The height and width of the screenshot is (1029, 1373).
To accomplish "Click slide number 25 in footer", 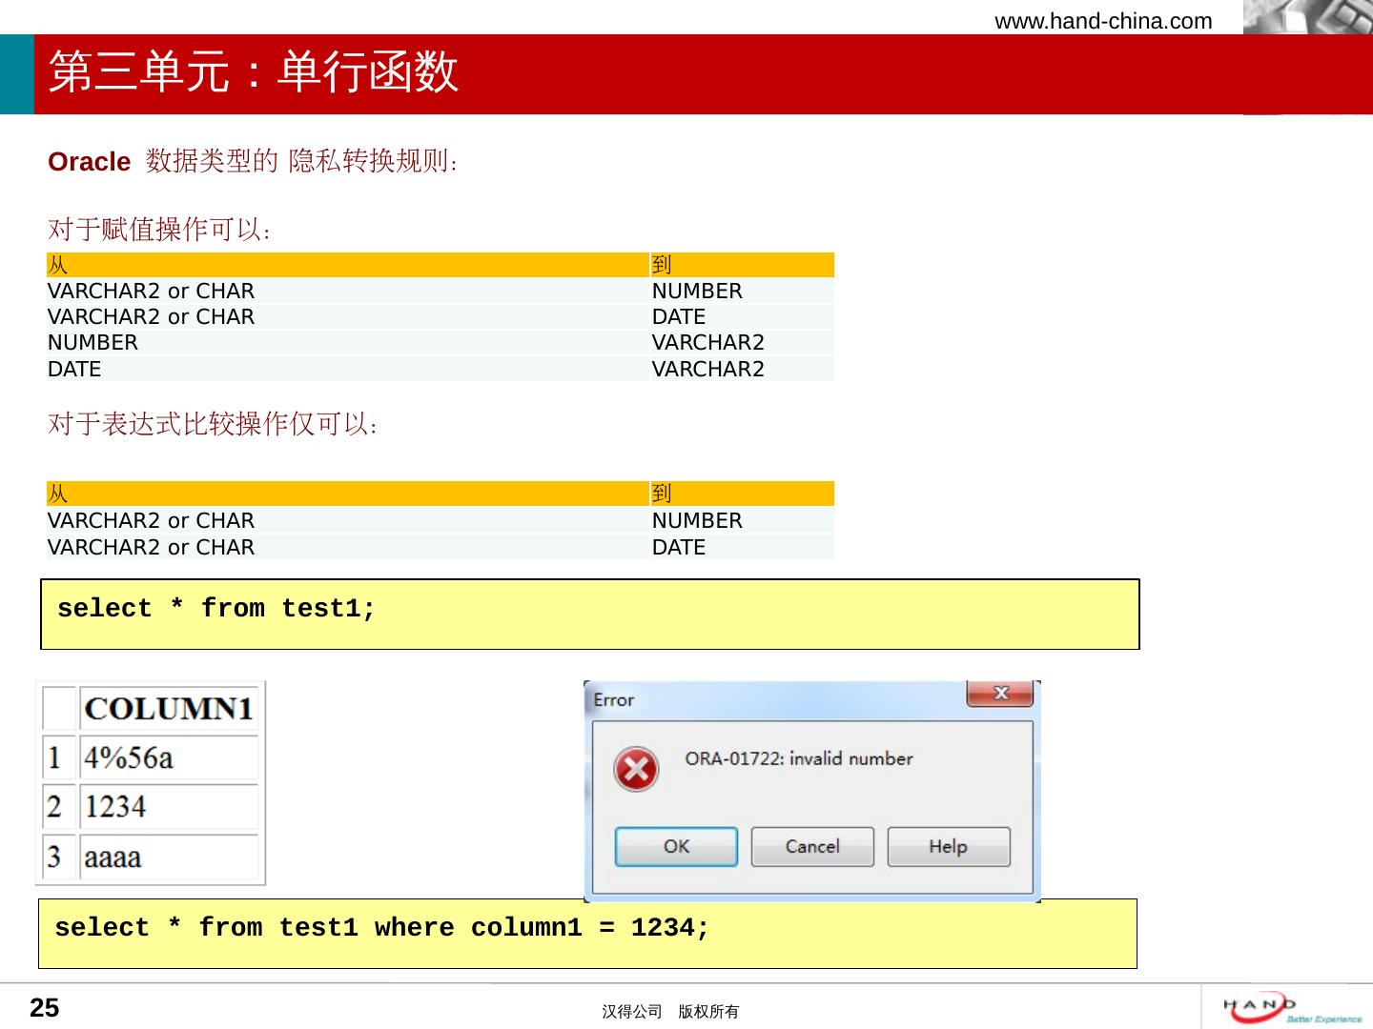I will pyautogui.click(x=45, y=1008).
